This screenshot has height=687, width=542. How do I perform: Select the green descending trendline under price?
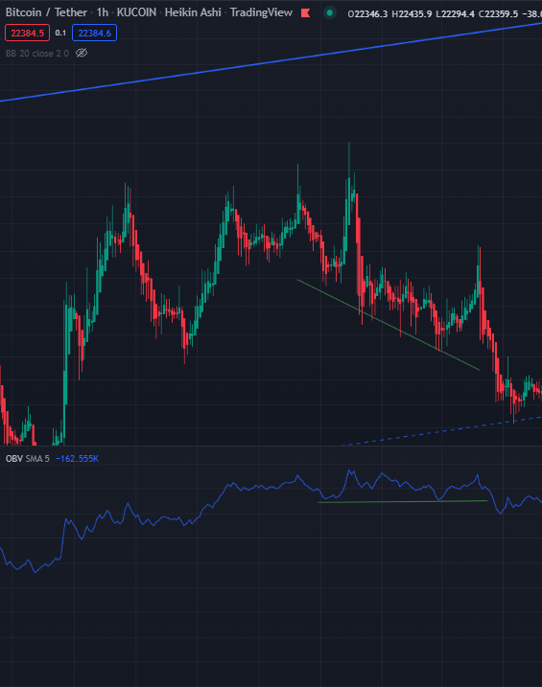coord(389,325)
